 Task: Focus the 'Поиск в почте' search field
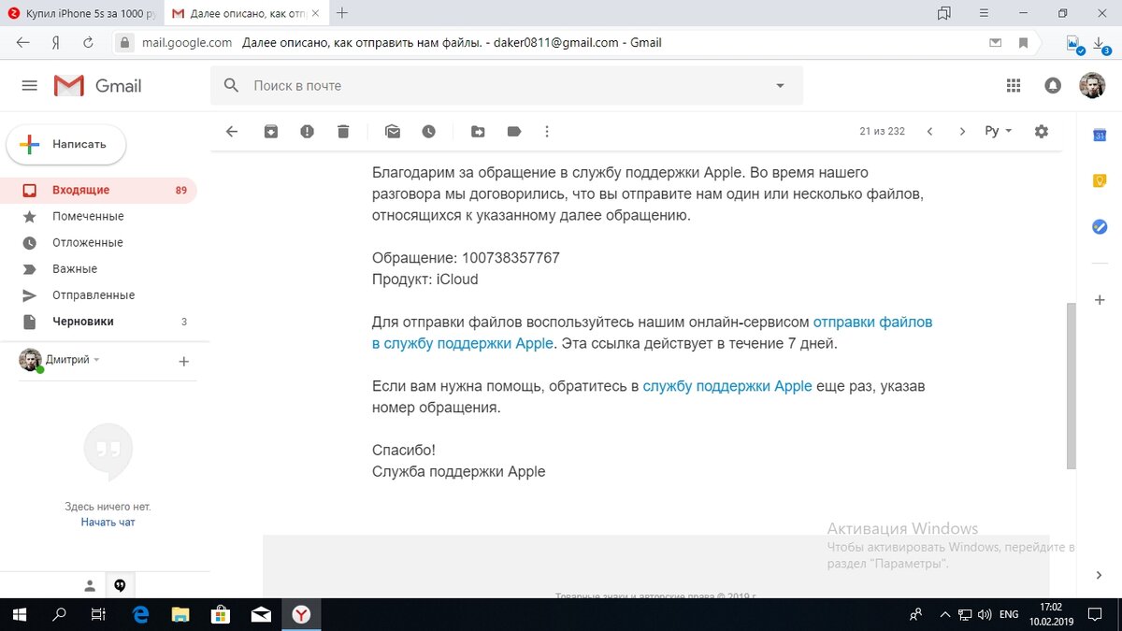pos(505,86)
